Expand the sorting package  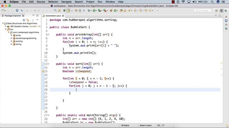[11, 41]
